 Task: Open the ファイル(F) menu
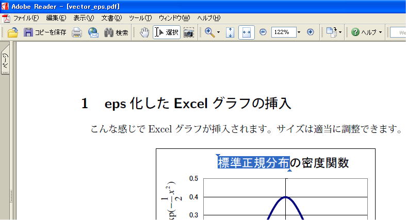26,18
